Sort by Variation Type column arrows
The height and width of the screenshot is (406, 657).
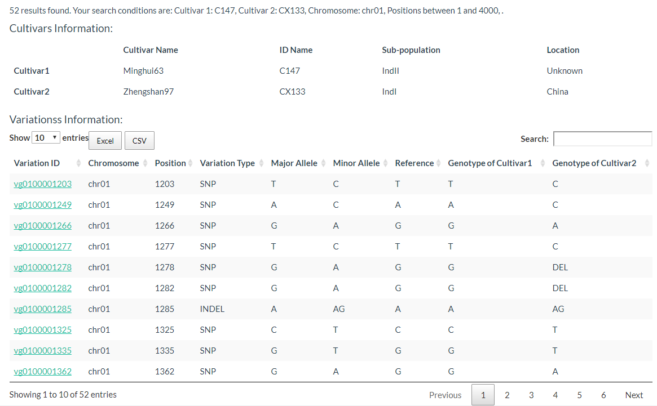pos(262,163)
